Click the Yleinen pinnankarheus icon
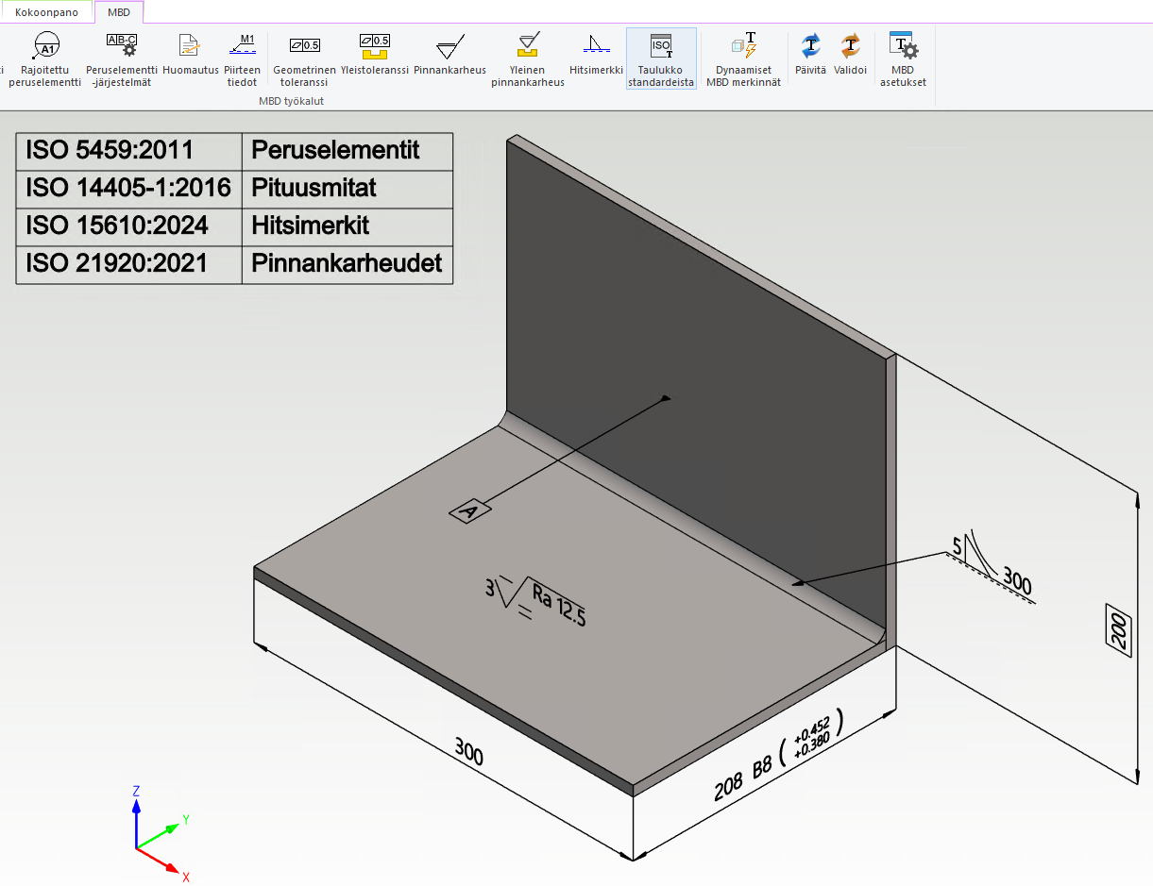The width and height of the screenshot is (1153, 886). 528,45
